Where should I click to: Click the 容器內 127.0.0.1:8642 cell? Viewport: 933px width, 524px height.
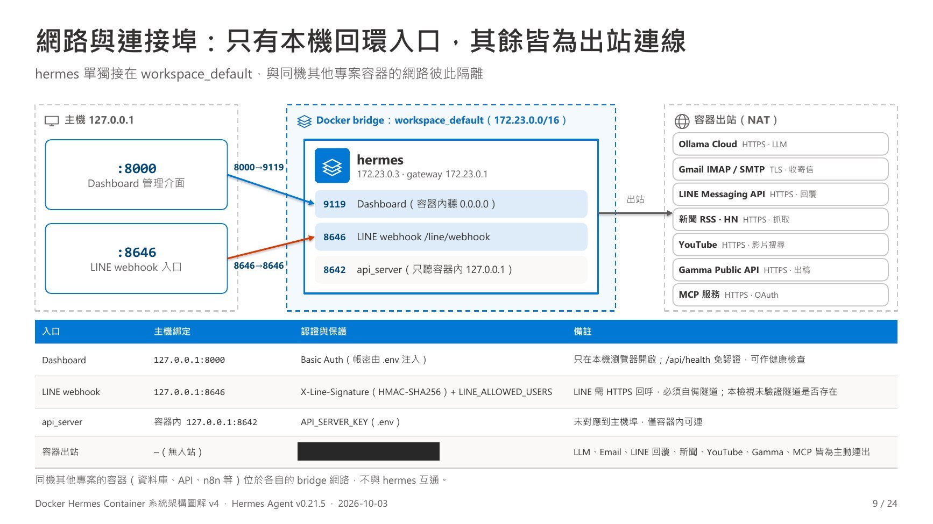coord(206,422)
